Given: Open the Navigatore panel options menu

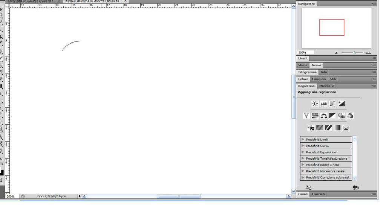Looking at the screenshot, I should [x=374, y=4].
